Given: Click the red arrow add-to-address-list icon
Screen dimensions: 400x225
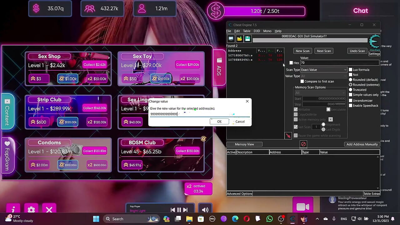Looking at the screenshot, I should click(x=288, y=136).
